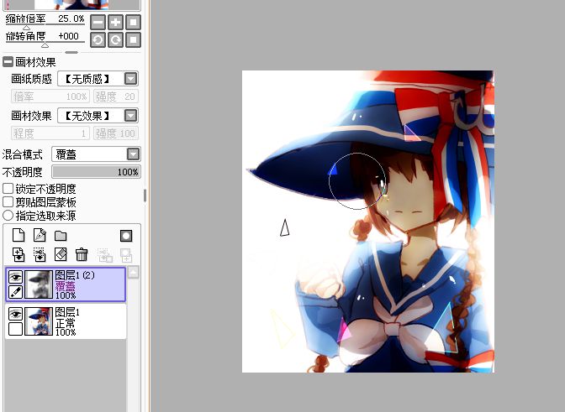The image size is (565, 412).
Task: Reset the rotation angle
Action: tap(133, 39)
